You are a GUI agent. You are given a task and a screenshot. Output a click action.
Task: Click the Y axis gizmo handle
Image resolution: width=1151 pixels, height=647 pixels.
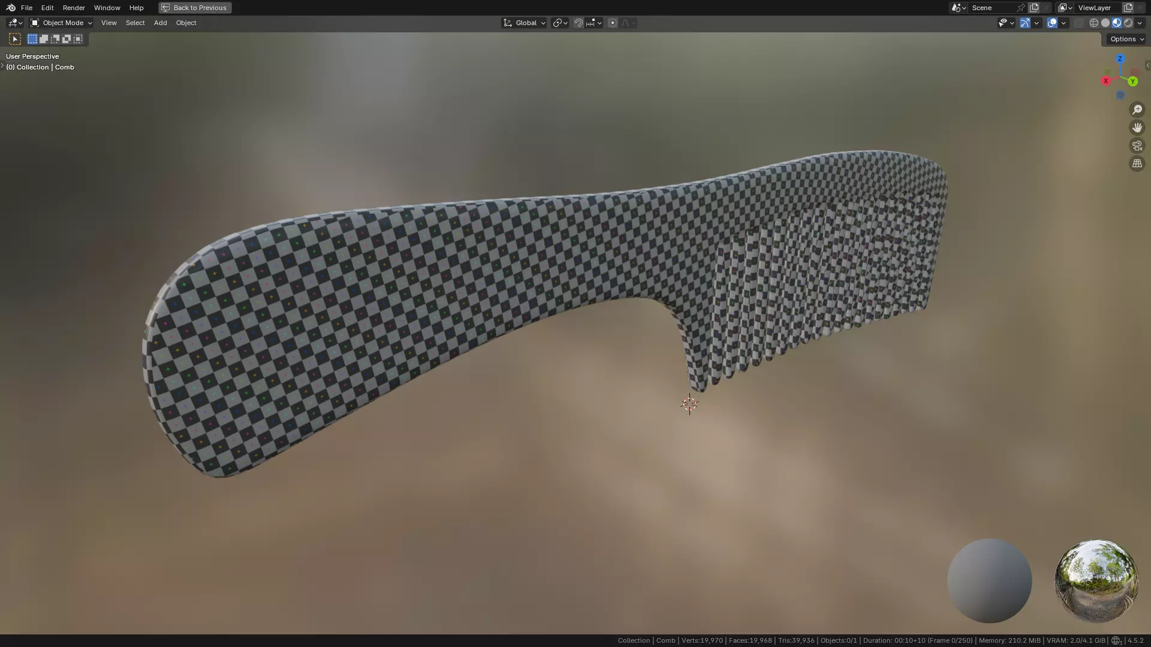tap(1133, 81)
